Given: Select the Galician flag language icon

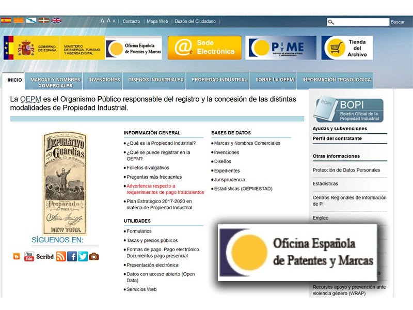Looking at the screenshot, I should 31,20.
